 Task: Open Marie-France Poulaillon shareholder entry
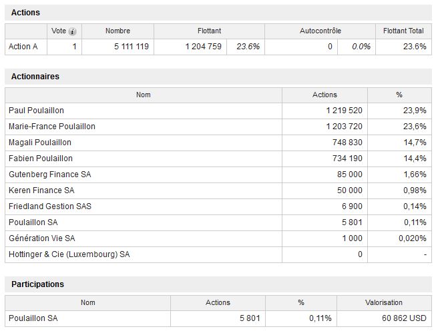[x=52, y=127]
